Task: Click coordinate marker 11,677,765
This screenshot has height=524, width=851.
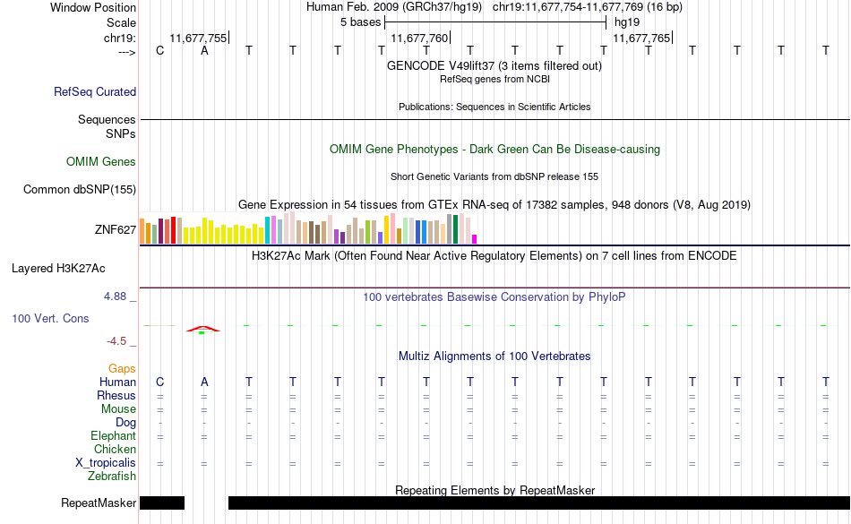Action: coord(641,38)
